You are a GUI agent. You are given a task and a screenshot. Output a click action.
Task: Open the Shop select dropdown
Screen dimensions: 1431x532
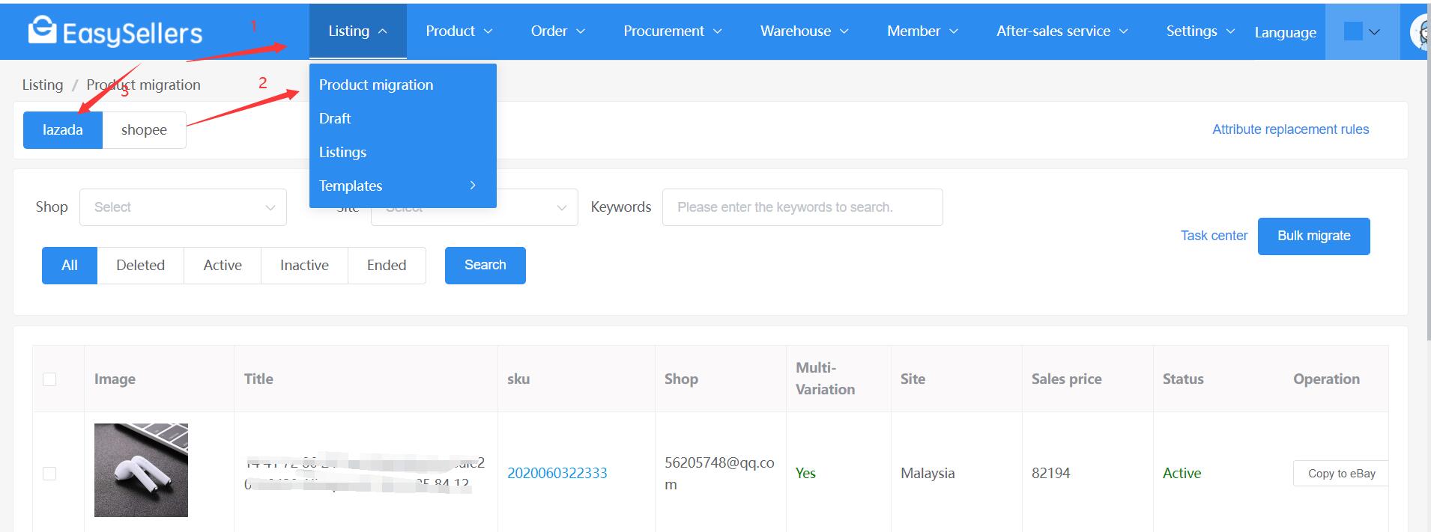183,207
